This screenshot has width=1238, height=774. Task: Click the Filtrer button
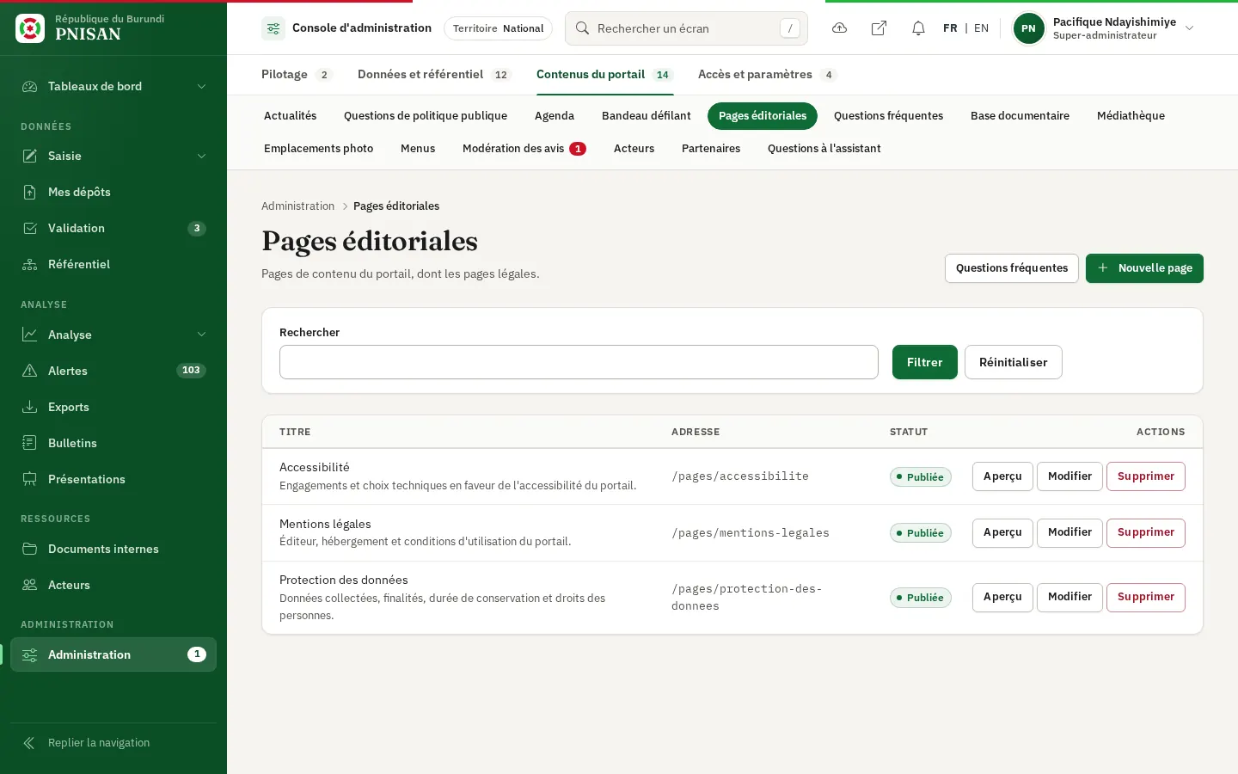(924, 362)
